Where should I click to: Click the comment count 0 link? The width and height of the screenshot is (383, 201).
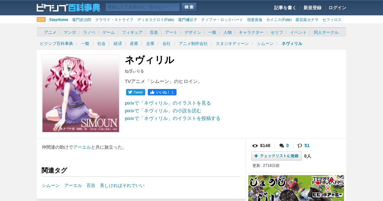288,145
